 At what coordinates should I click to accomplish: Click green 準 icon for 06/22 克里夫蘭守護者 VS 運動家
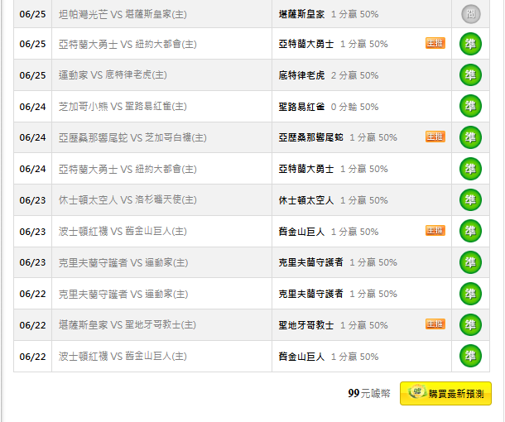[x=470, y=294]
